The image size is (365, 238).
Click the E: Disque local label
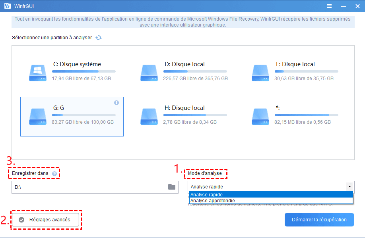pos(295,64)
